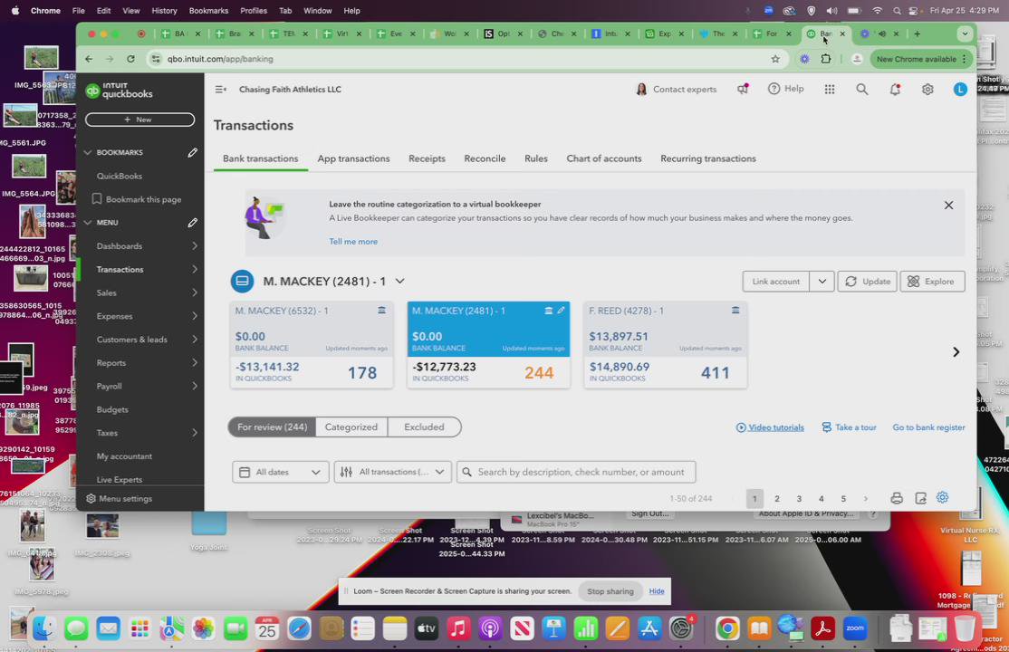Open Zoom from the Dock
The width and height of the screenshot is (1009, 652).
click(854, 628)
